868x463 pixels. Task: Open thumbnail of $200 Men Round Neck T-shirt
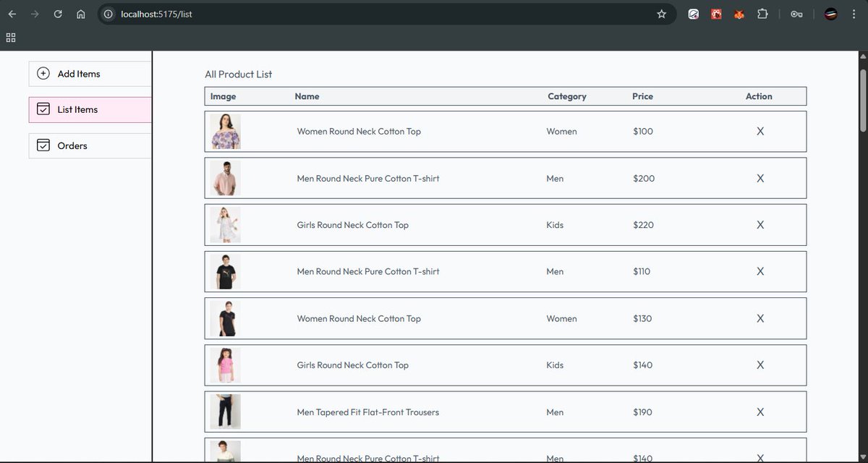coord(225,178)
